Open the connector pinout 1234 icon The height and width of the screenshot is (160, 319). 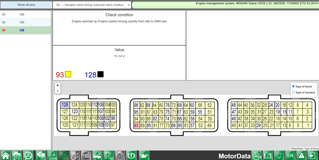120,155
